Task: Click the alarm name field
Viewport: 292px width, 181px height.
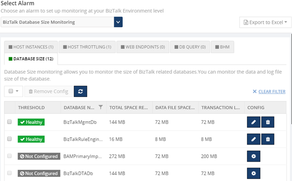Action: [x=57, y=22]
